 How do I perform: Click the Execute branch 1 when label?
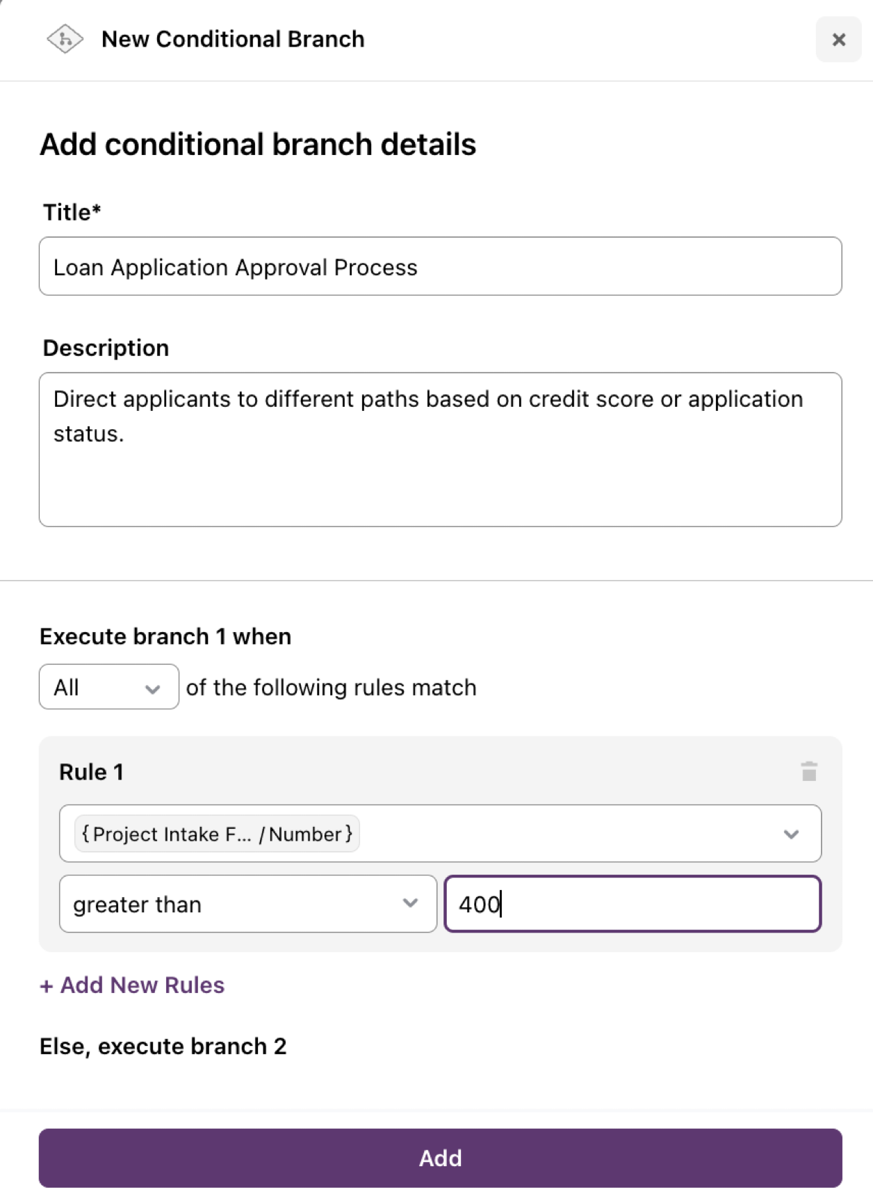165,636
